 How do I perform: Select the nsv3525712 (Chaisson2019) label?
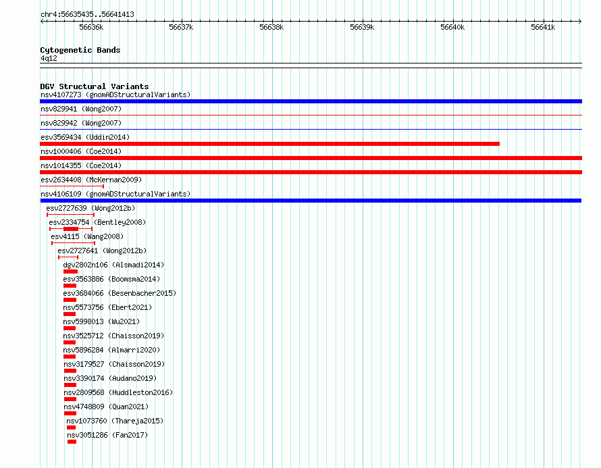coord(113,336)
